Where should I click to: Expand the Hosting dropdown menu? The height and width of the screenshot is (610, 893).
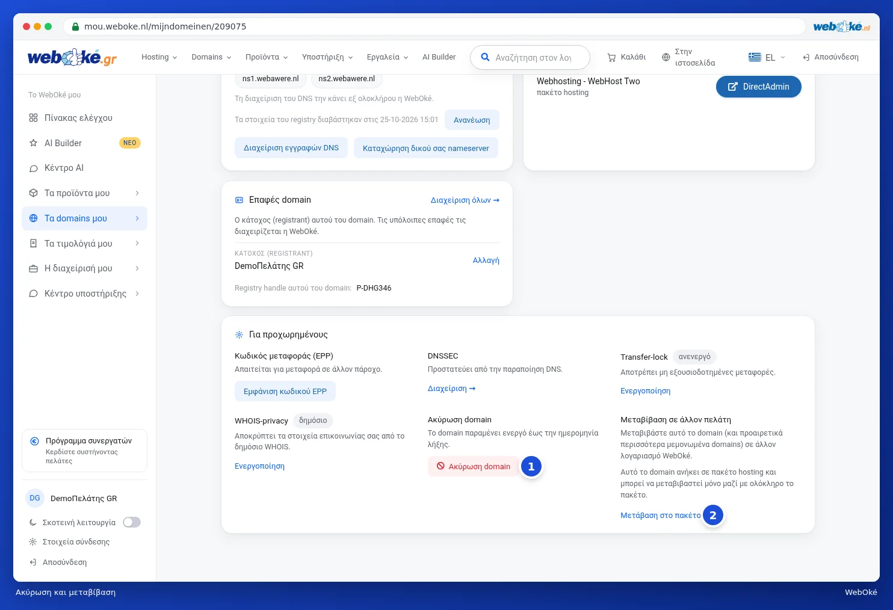(159, 57)
